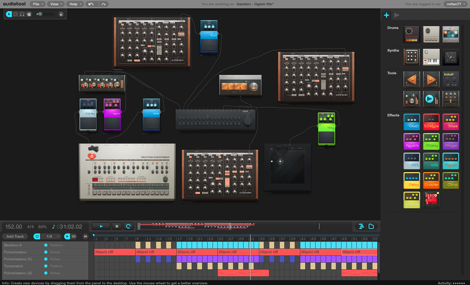Viewport: 470px width, 285px height.
Task: Toggle the Tonematrix track cyan mute dot
Action: click(46, 266)
